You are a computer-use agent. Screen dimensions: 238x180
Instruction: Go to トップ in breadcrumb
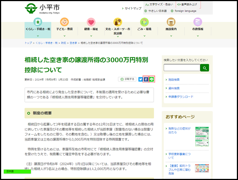tap(28, 43)
